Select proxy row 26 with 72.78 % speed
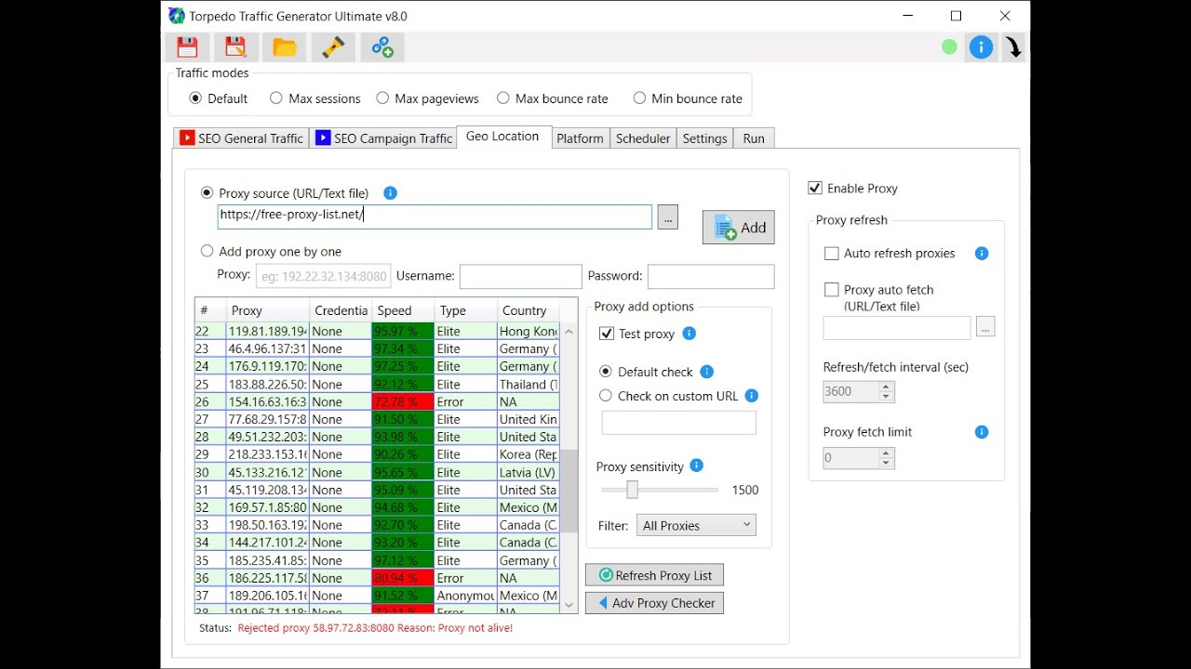1191x669 pixels. click(377, 401)
